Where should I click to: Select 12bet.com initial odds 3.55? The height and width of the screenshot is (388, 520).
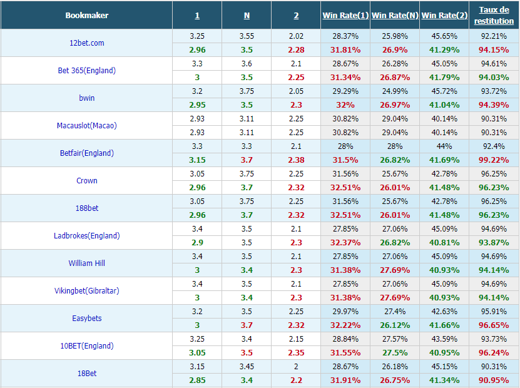[x=247, y=36]
